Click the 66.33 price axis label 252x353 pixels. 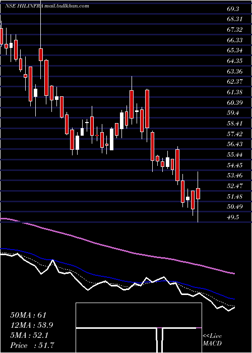click(x=234, y=40)
